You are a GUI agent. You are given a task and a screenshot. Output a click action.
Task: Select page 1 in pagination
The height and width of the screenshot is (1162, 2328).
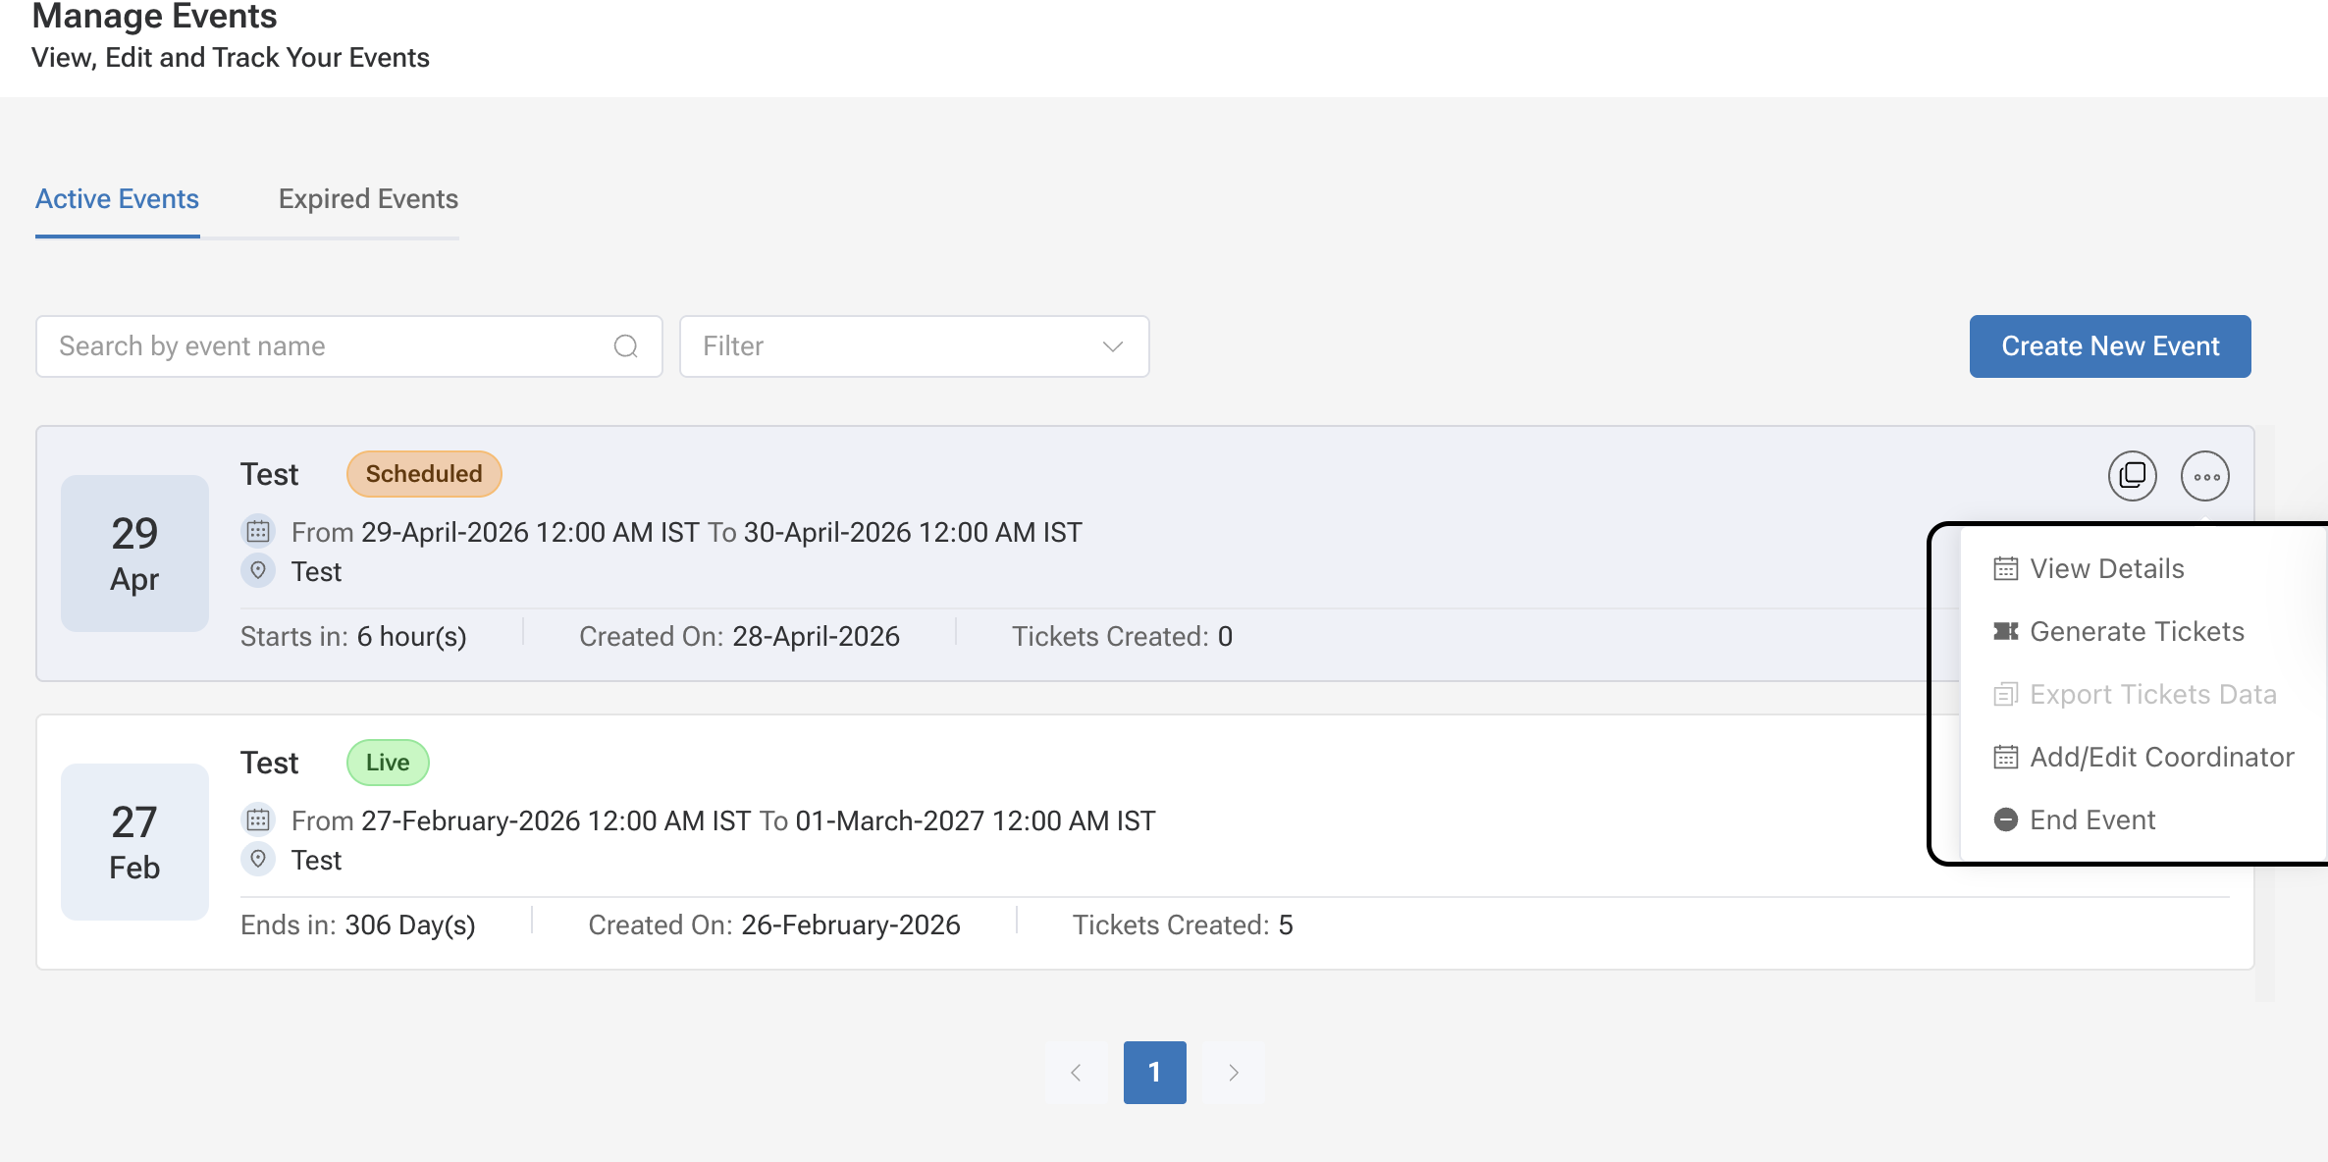(x=1154, y=1073)
